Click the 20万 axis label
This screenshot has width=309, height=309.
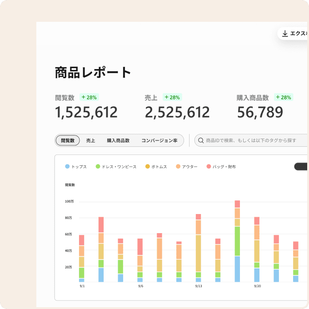(x=68, y=267)
